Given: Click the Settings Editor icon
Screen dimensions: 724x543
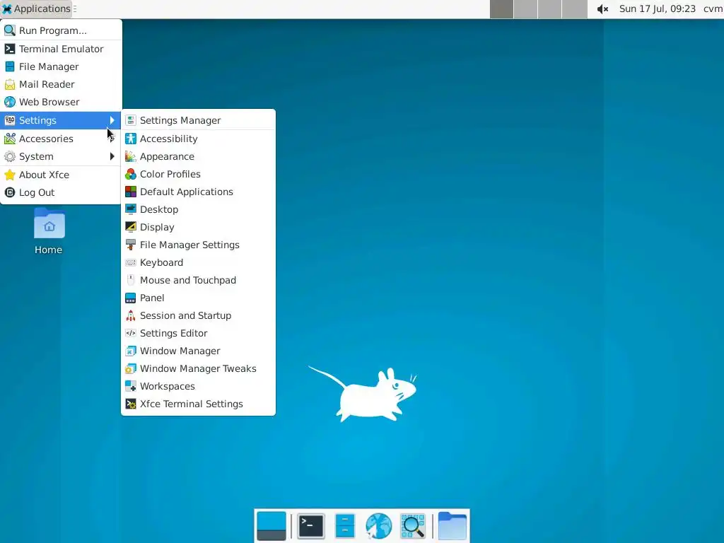Looking at the screenshot, I should coord(131,333).
